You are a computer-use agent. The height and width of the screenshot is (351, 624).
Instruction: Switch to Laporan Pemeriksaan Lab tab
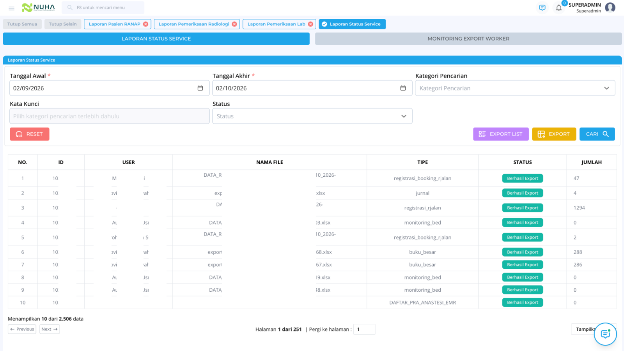(276, 24)
